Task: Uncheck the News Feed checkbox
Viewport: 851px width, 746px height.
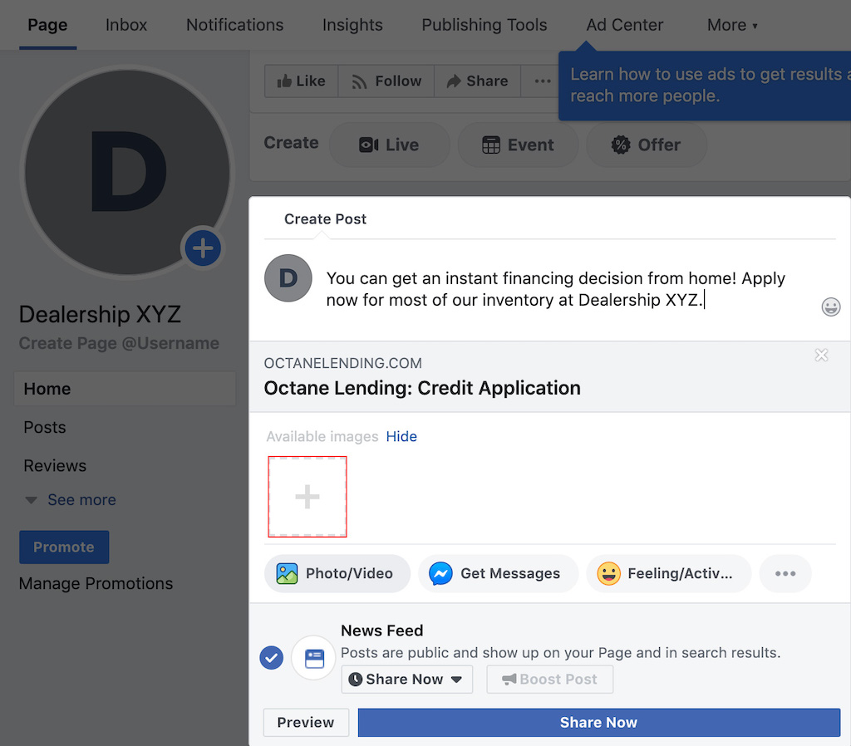Action: 272,658
